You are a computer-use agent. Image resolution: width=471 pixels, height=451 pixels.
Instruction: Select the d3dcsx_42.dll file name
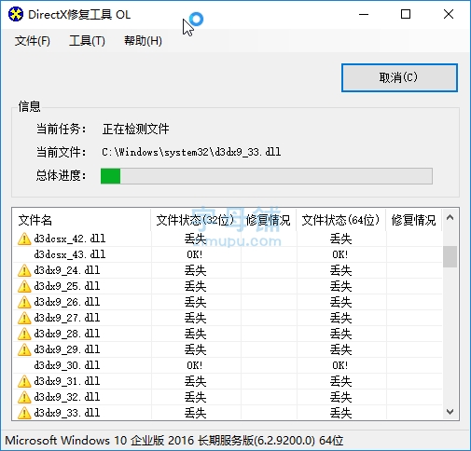pyautogui.click(x=70, y=239)
